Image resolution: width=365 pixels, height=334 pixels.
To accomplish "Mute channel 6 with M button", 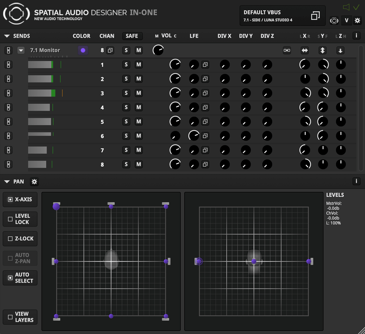I will point(139,136).
